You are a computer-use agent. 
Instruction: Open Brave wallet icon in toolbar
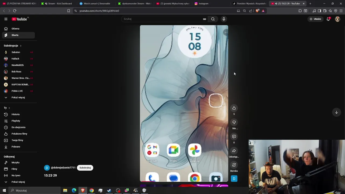click(x=325, y=11)
